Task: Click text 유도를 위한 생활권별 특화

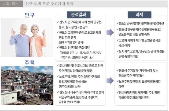Action: tap(134, 34)
